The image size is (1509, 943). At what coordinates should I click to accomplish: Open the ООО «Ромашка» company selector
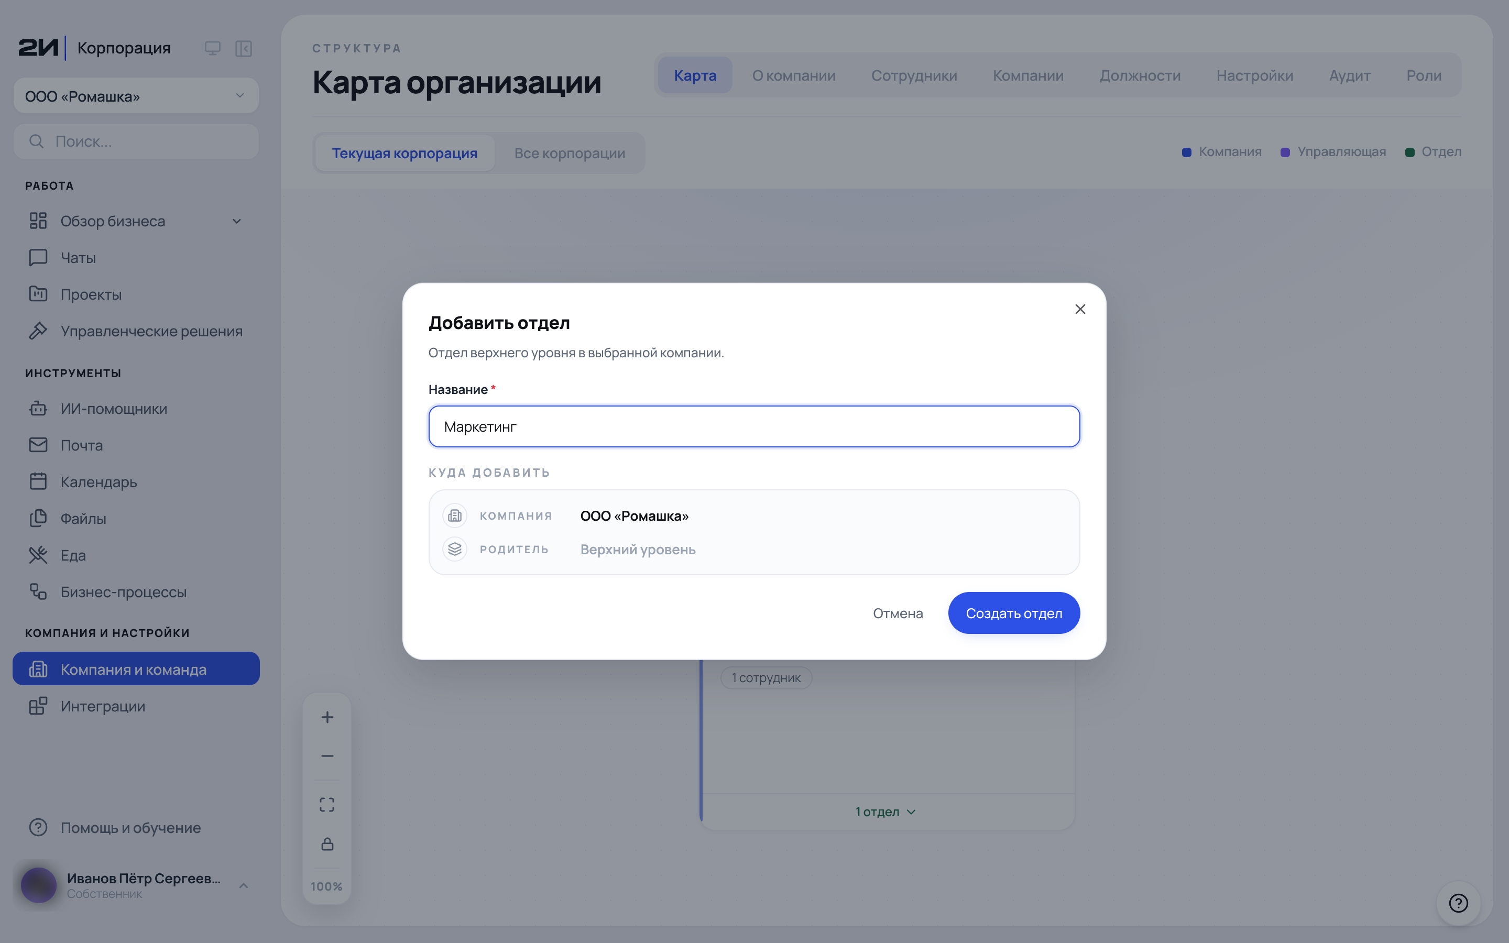[x=136, y=96]
